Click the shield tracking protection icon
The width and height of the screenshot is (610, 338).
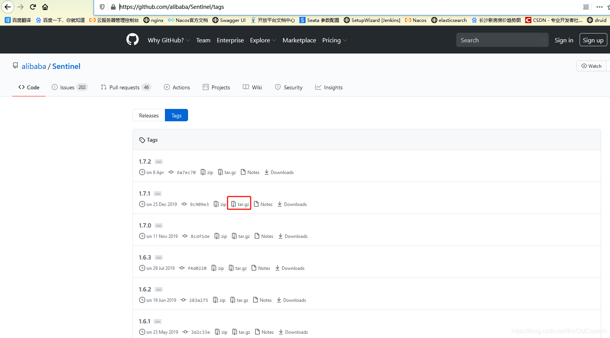click(x=102, y=7)
